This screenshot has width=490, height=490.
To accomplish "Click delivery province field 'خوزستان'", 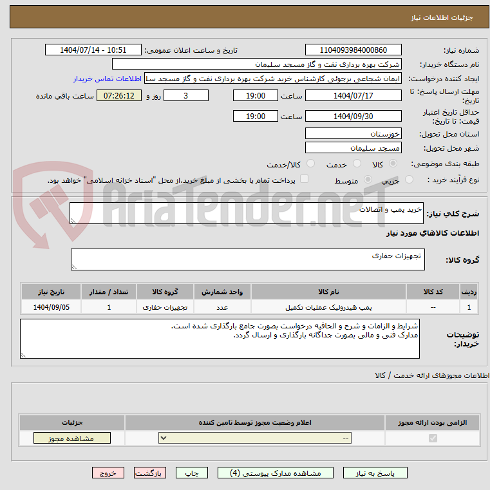I will (353, 134).
